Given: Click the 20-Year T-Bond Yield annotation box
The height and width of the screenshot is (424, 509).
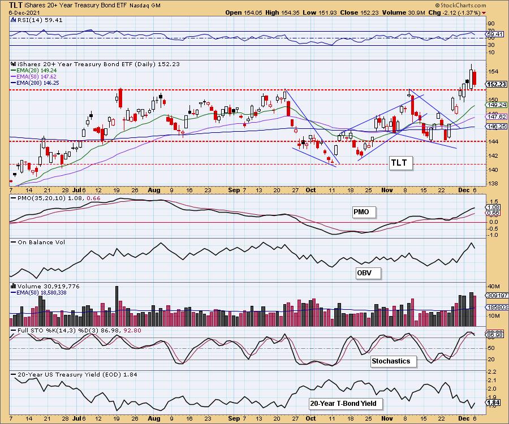Looking at the screenshot, I should point(346,404).
